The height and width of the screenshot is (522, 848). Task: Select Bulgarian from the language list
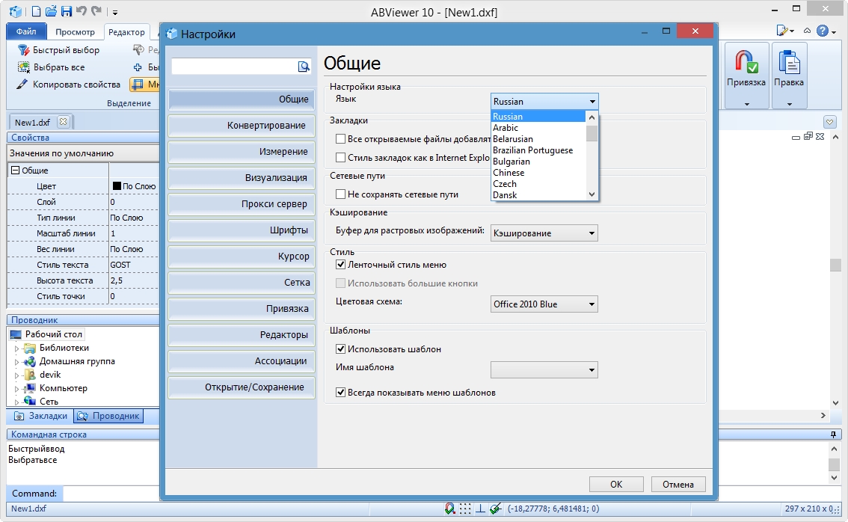click(x=511, y=162)
